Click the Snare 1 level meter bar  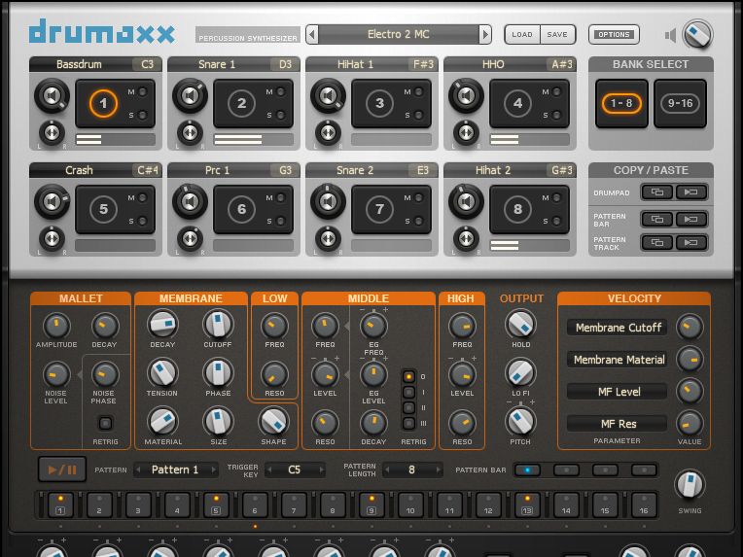click(254, 139)
